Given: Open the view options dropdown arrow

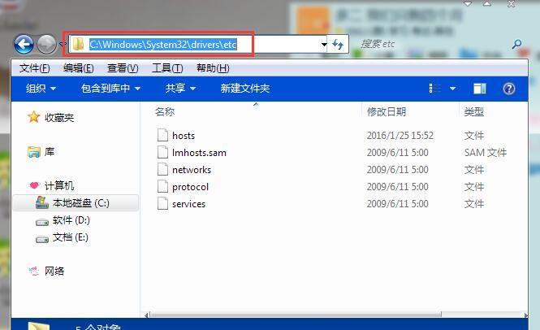Looking at the screenshot, I should (x=452, y=89).
